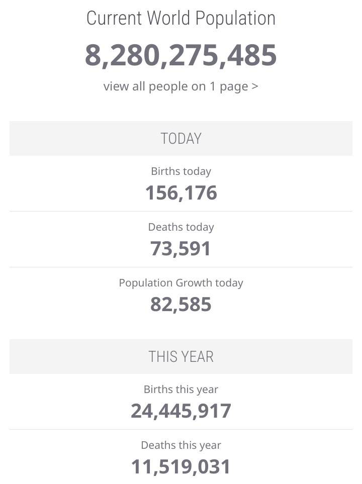Image resolution: width=362 pixels, height=484 pixels.
Task: Click the "Population Growth today" label
Action: (181, 283)
